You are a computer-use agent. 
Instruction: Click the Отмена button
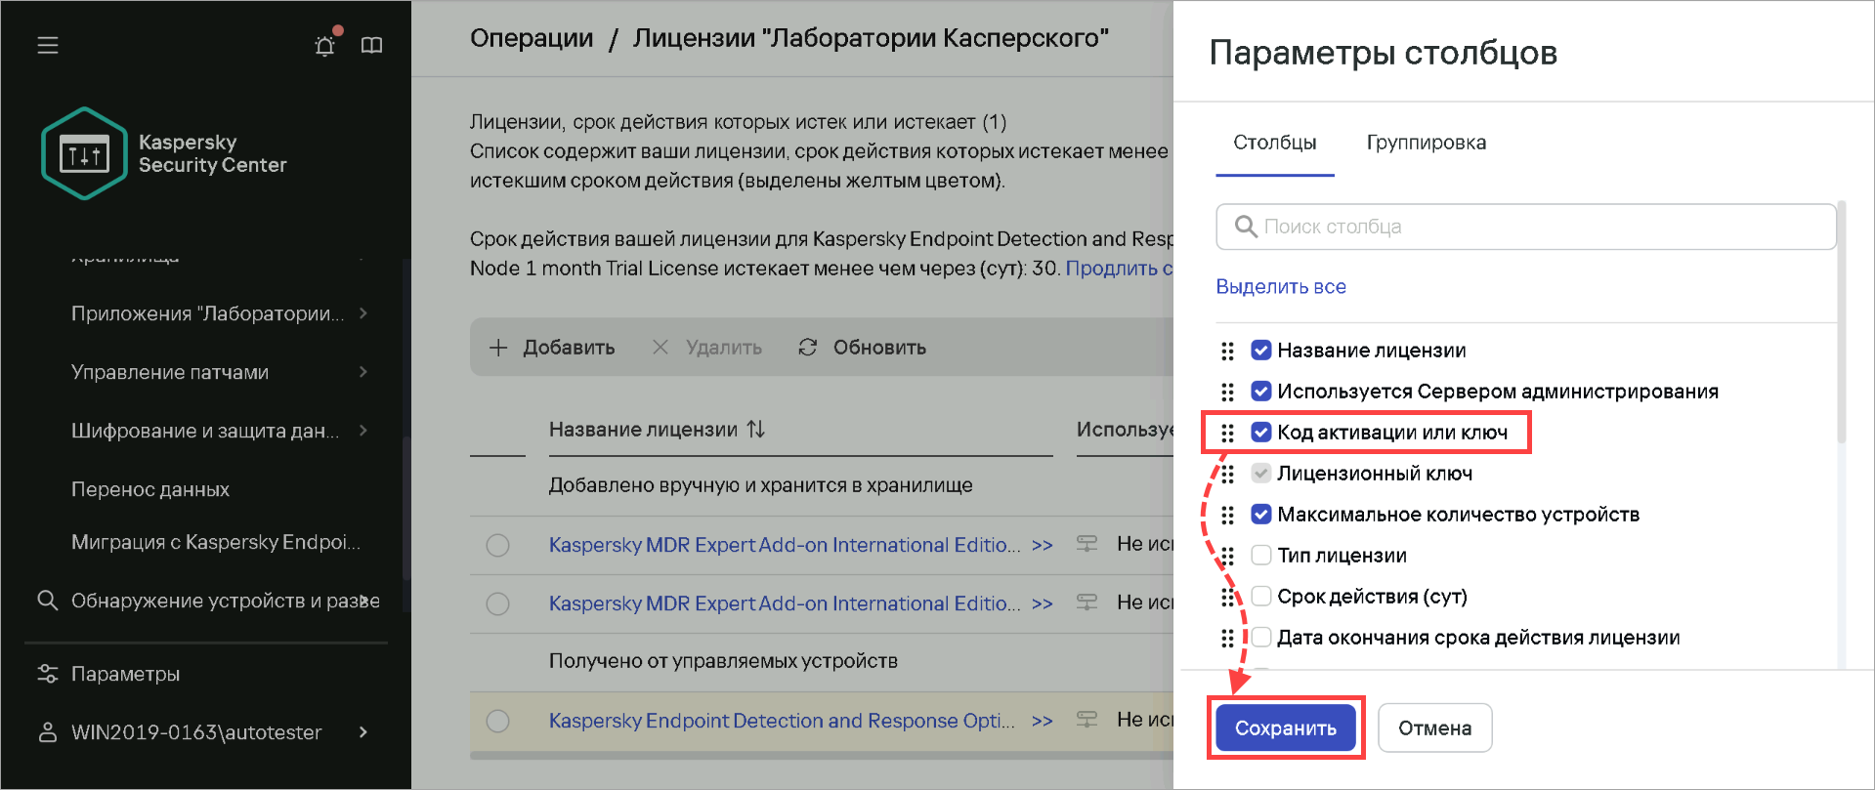1435,728
